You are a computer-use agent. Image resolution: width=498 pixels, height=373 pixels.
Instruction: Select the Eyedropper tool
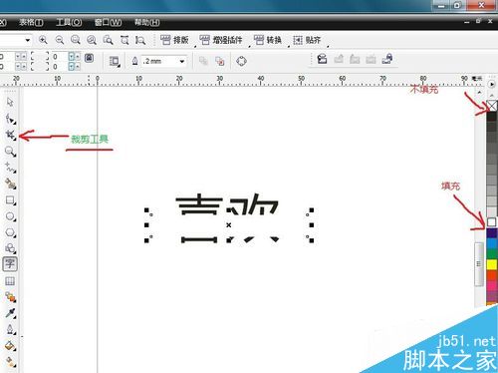(x=10, y=313)
